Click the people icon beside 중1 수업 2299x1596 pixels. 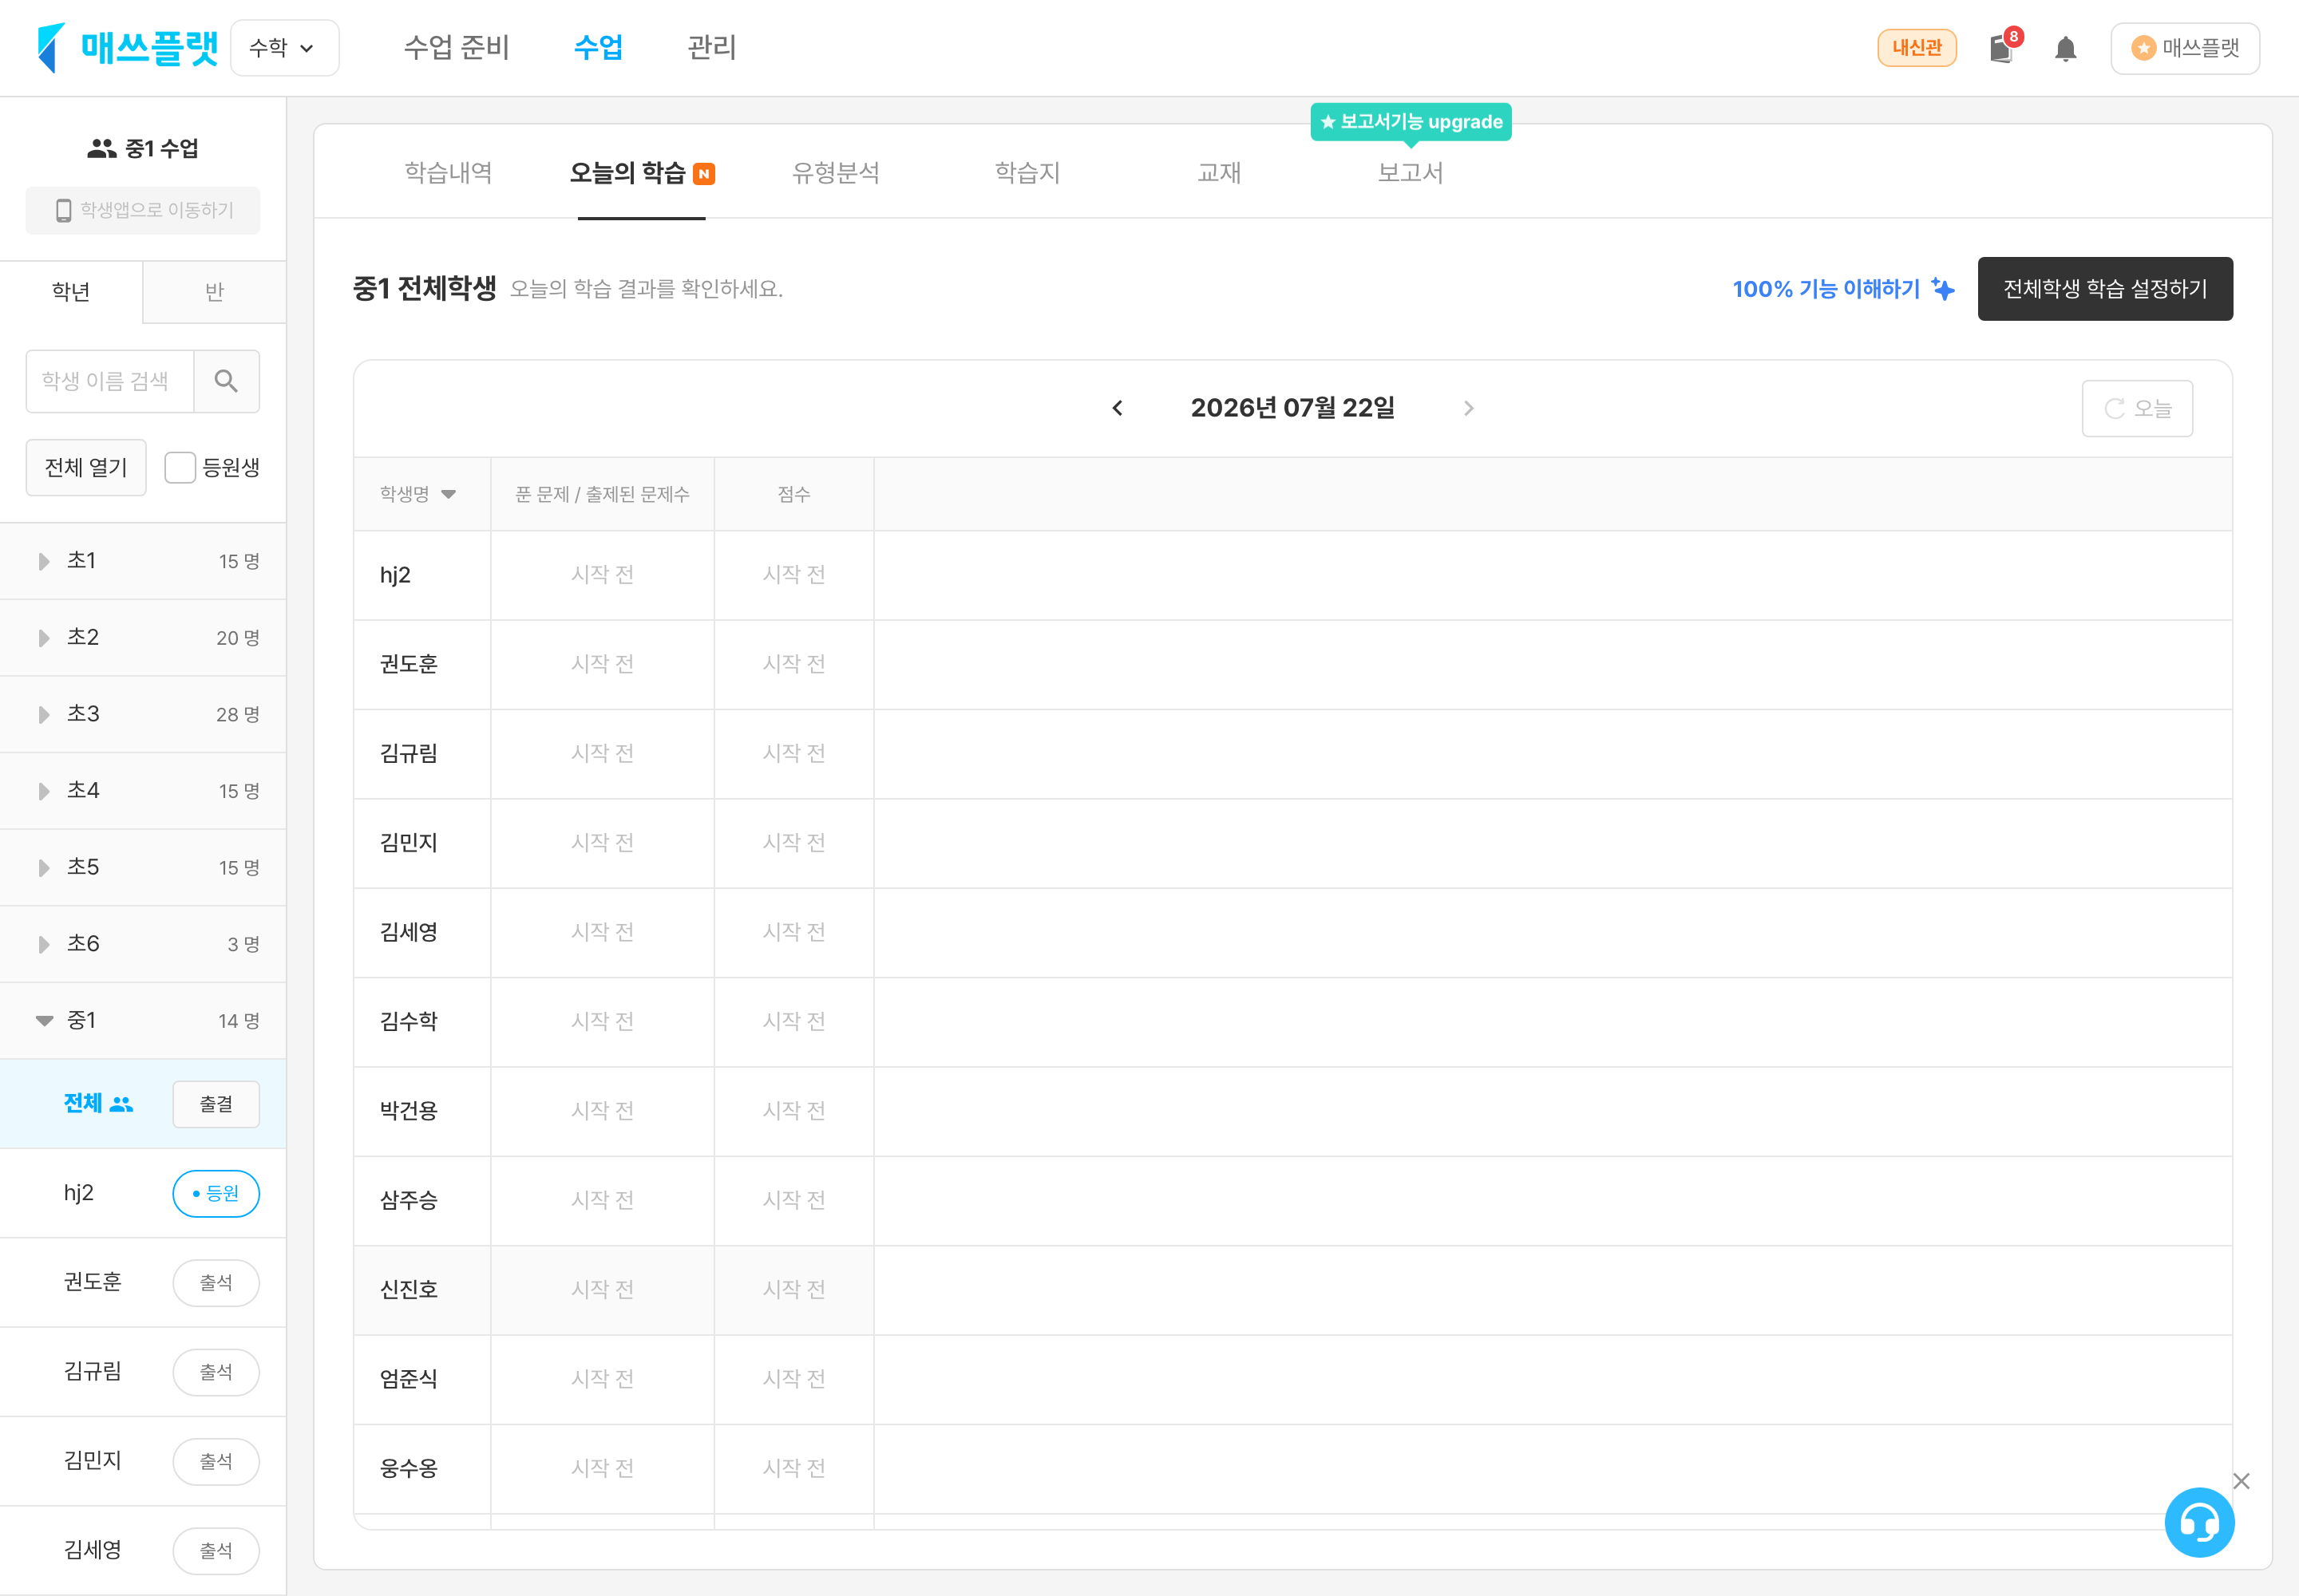(101, 149)
